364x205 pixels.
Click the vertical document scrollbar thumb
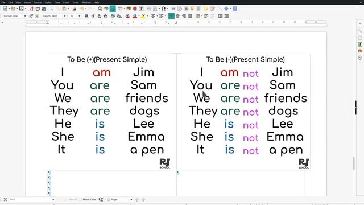pyautogui.click(x=354, y=163)
